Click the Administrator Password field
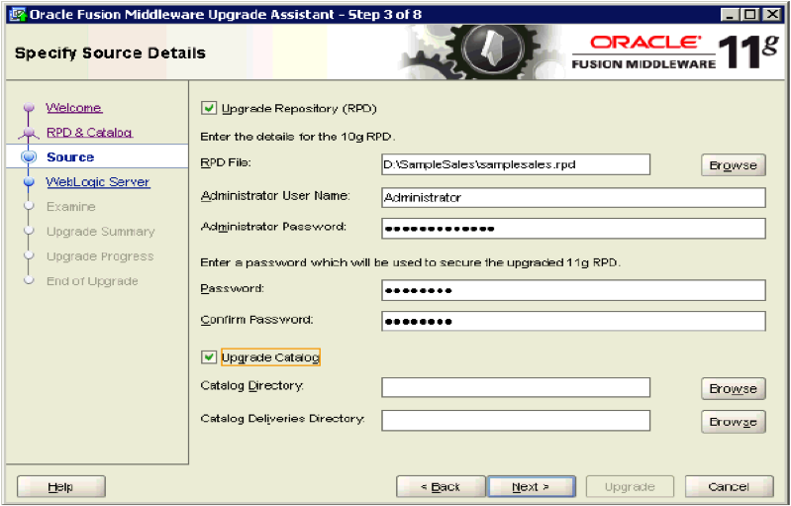Image resolution: width=791 pixels, height=506 pixels. point(573,229)
